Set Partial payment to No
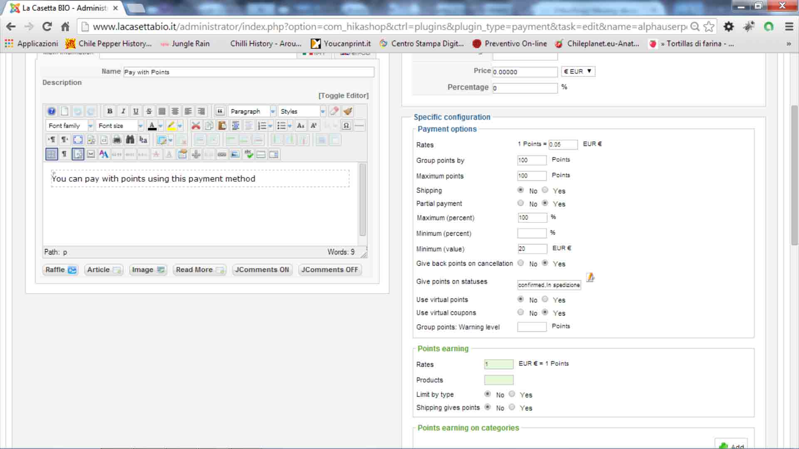Screen dimensions: 799x449 click(x=520, y=203)
